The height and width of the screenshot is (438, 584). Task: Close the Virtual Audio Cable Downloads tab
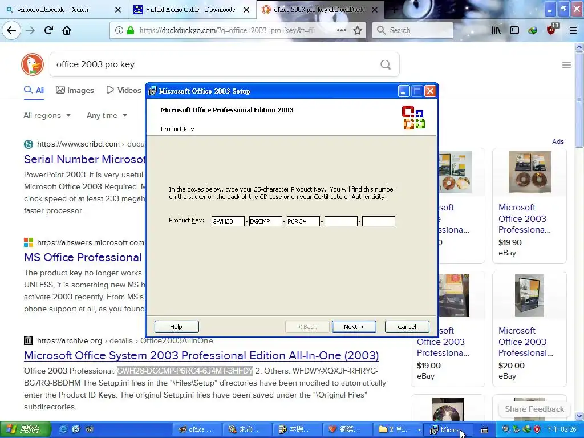(246, 10)
